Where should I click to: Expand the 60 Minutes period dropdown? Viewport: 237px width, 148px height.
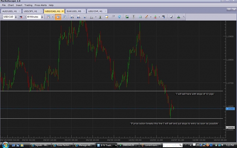point(42,17)
